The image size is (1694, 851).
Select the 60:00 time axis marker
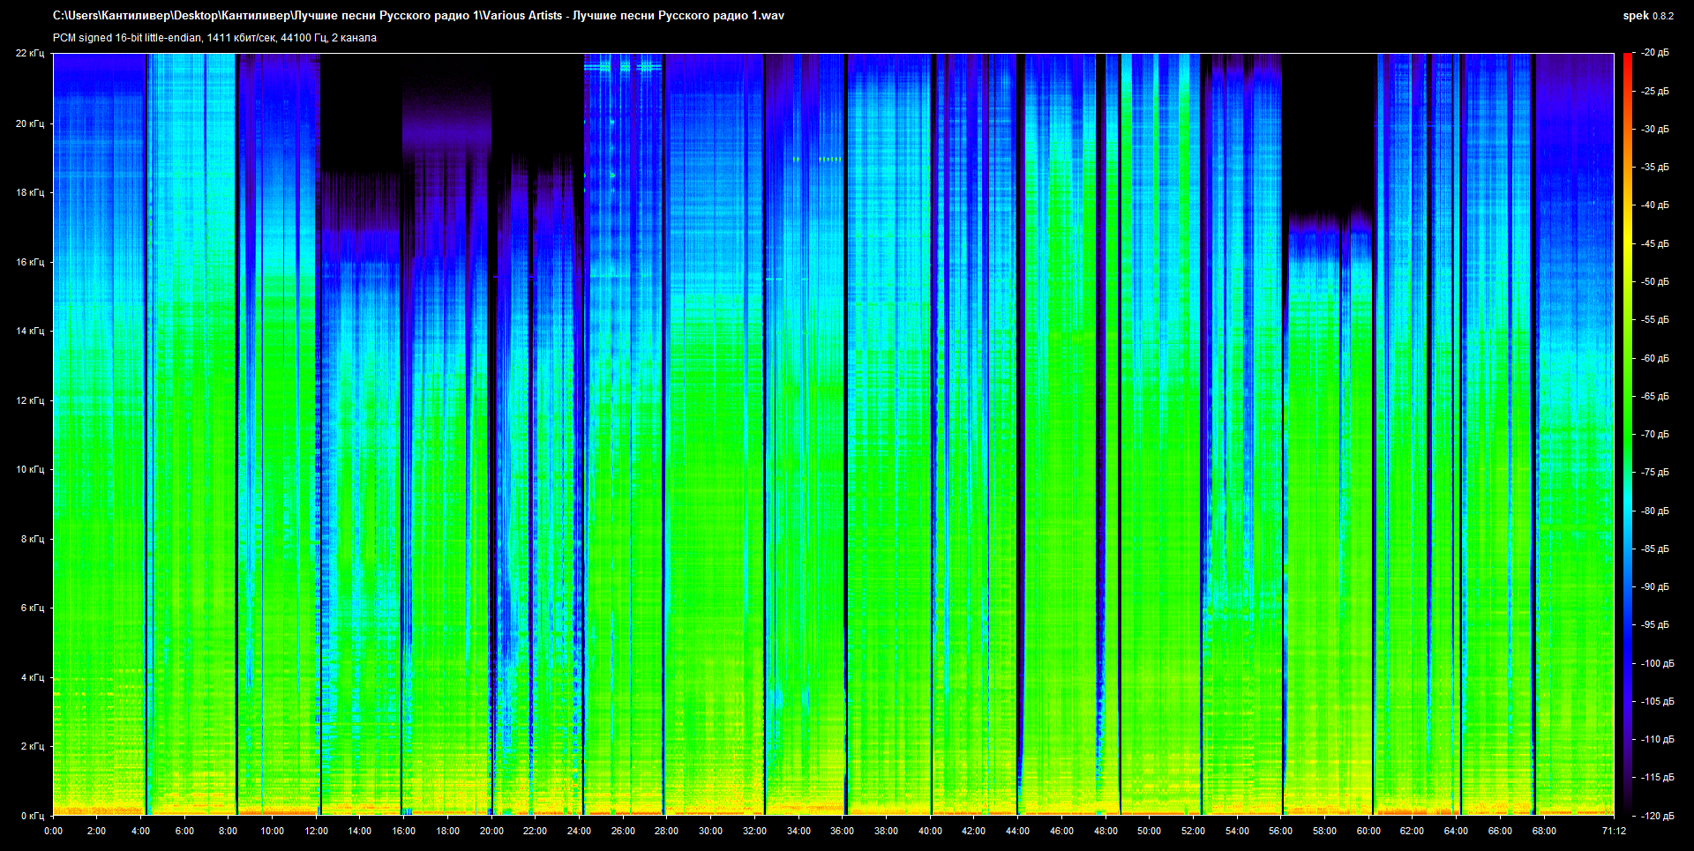(1368, 831)
